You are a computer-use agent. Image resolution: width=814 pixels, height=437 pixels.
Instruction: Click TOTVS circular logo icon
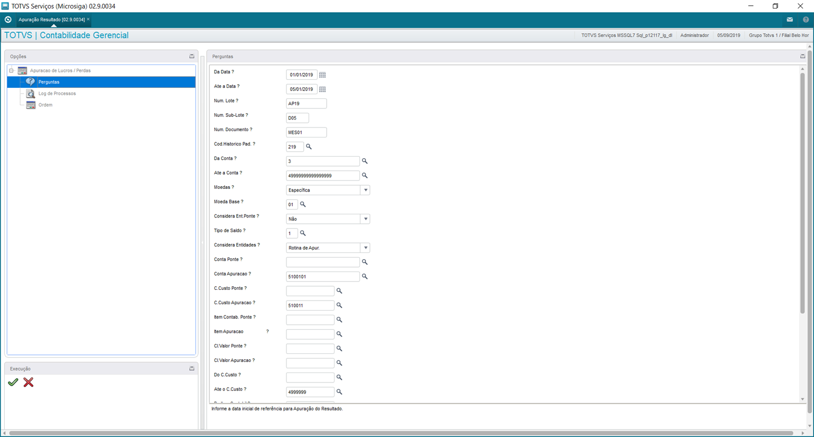[x=8, y=20]
